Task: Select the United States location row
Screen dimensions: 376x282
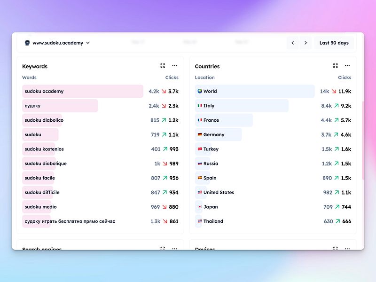Action: click(273, 192)
